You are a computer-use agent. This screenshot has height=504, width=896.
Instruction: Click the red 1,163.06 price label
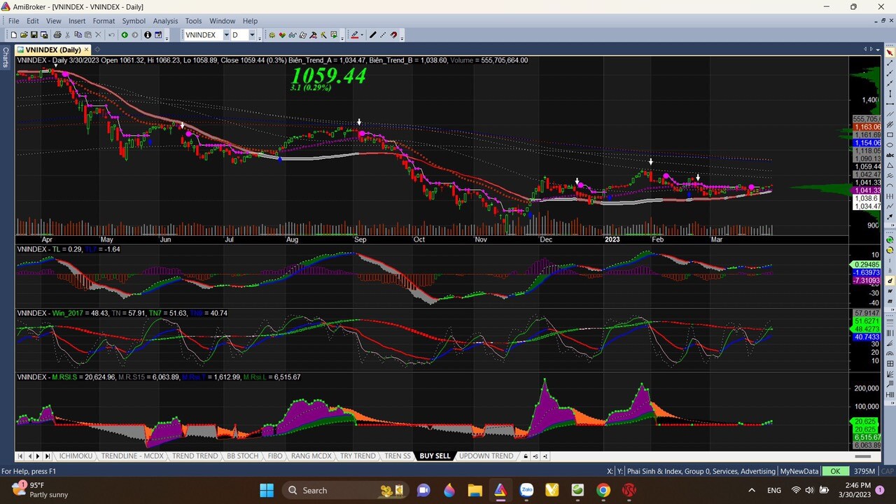[x=867, y=127]
